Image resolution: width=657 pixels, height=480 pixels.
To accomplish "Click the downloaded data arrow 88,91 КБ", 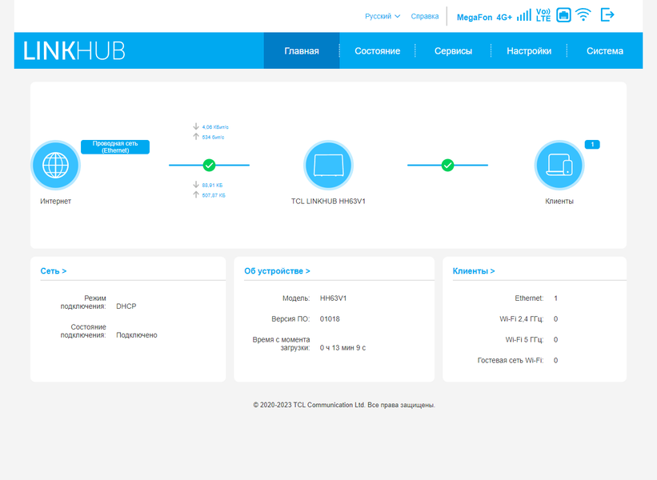I will [x=196, y=185].
